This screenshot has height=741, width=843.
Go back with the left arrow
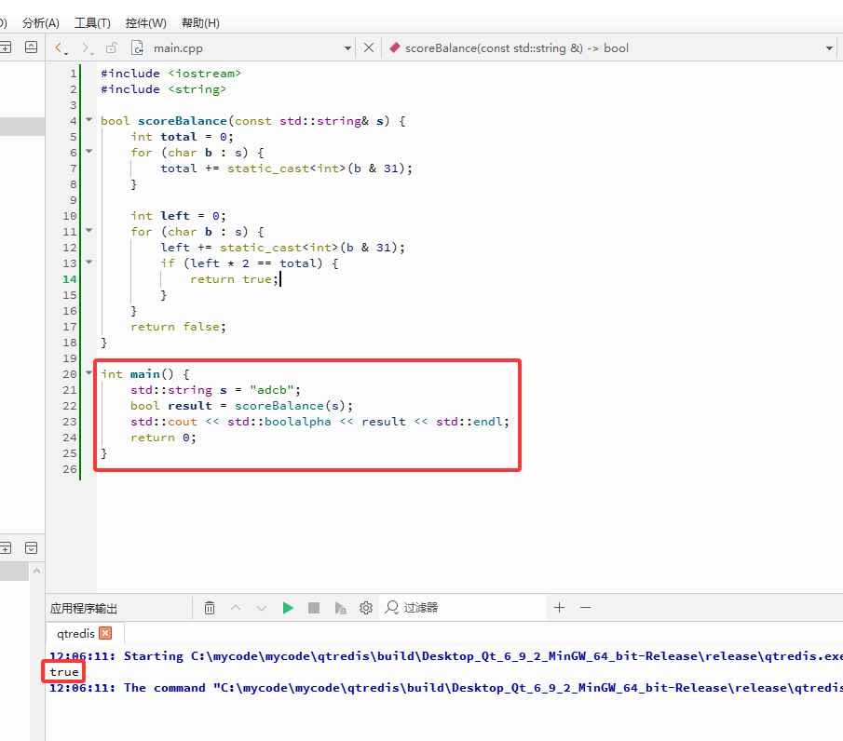(x=60, y=48)
